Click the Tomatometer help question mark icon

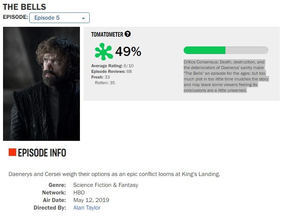(128, 34)
